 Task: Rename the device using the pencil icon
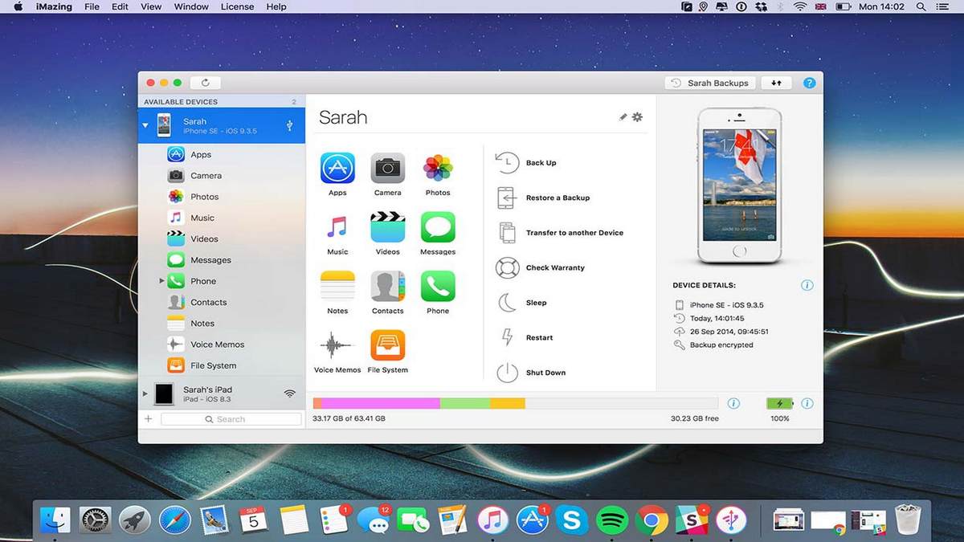623,116
